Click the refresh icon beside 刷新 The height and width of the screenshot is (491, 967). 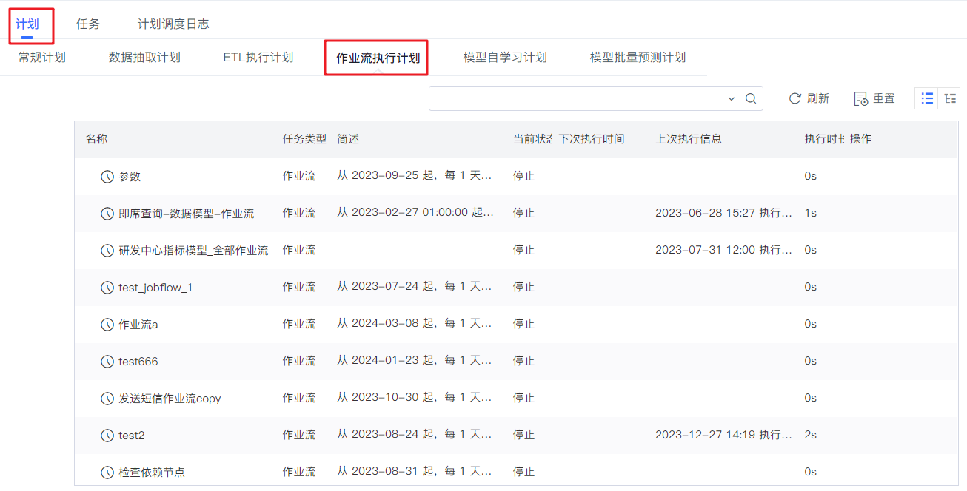point(795,98)
